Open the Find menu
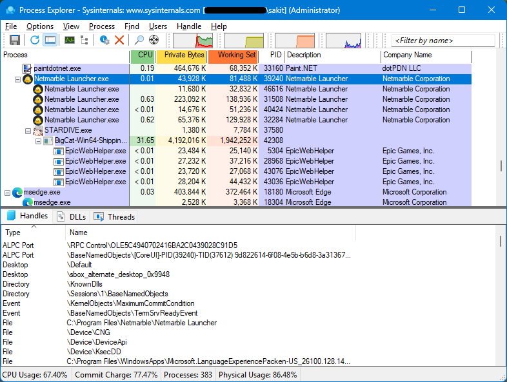The height and width of the screenshot is (382, 507). tap(132, 26)
